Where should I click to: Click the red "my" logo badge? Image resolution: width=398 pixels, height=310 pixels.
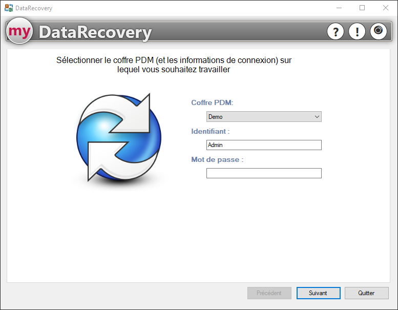(x=19, y=31)
